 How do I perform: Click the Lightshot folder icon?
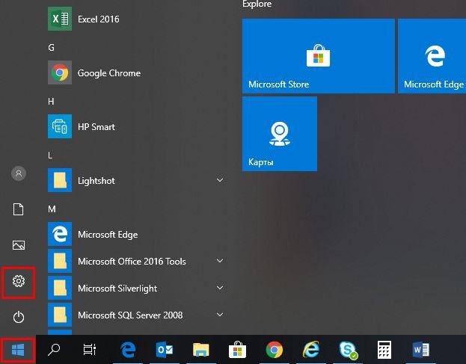pos(60,180)
